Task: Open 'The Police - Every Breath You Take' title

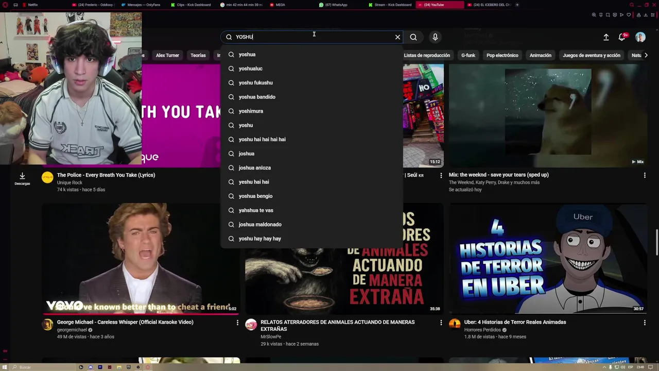Action: pos(106,175)
